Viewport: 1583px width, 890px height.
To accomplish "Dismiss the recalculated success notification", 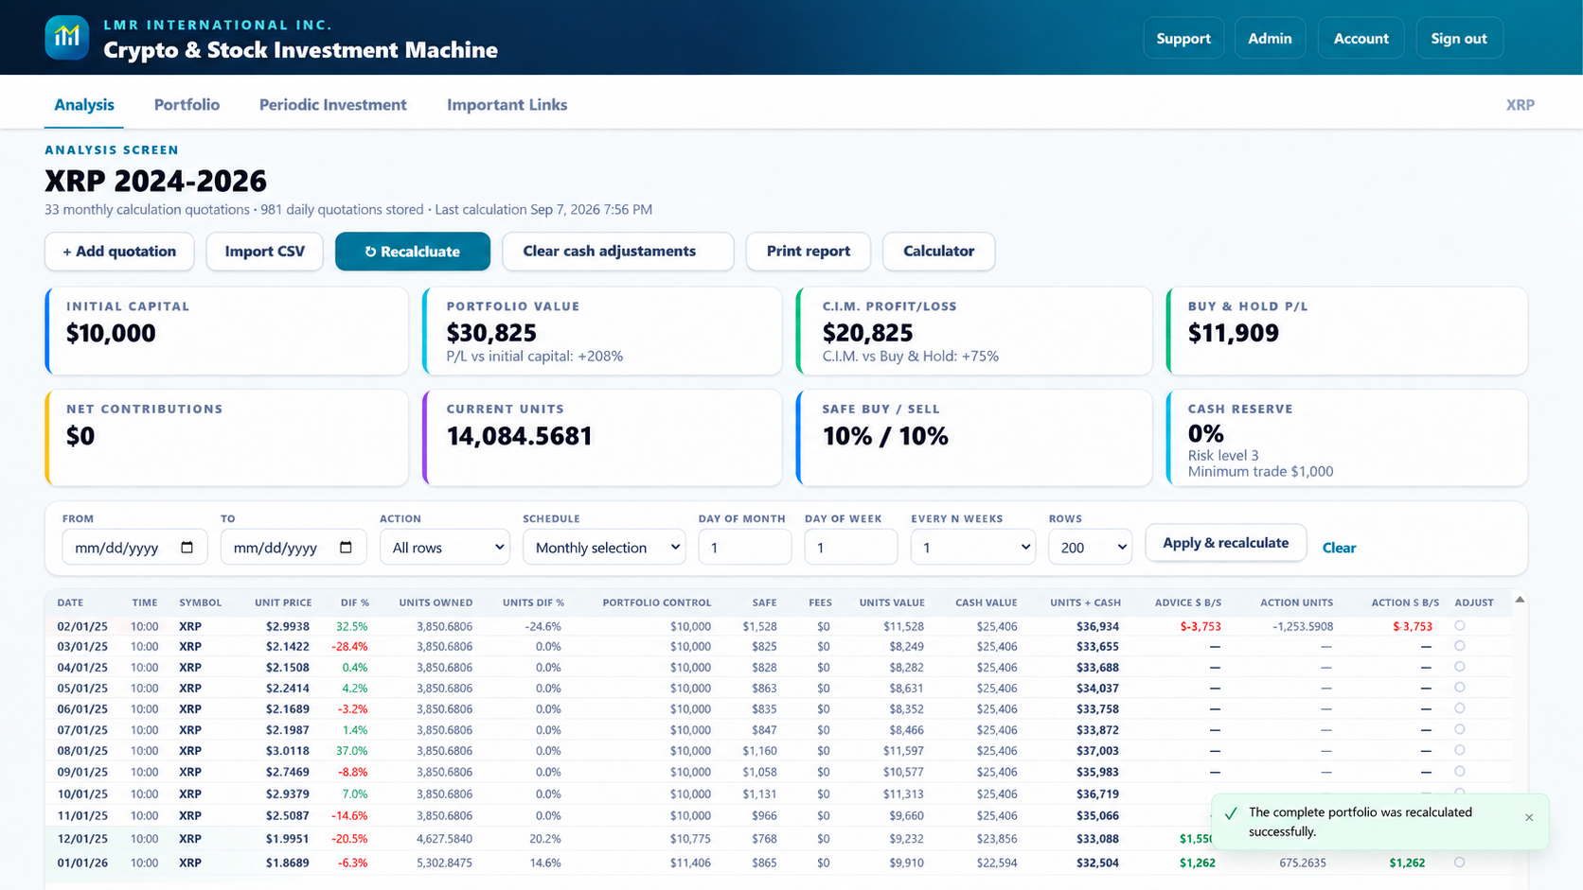I will pyautogui.click(x=1529, y=817).
